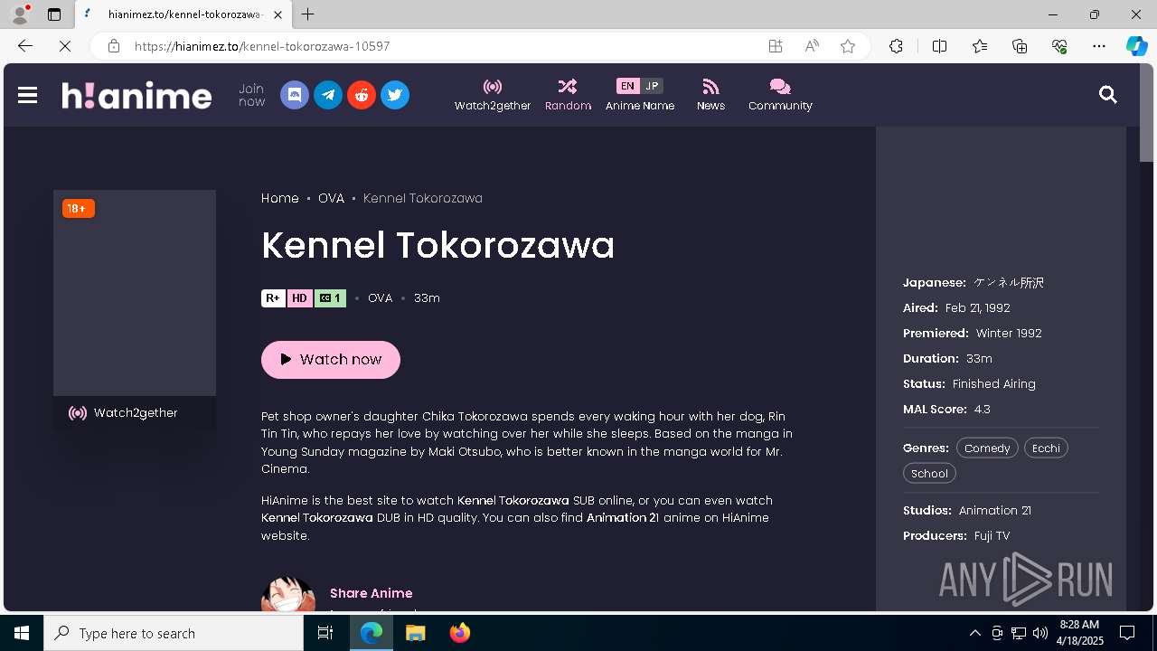This screenshot has height=651, width=1157.
Task: Open the HiAnime Telegram link
Action: click(328, 95)
